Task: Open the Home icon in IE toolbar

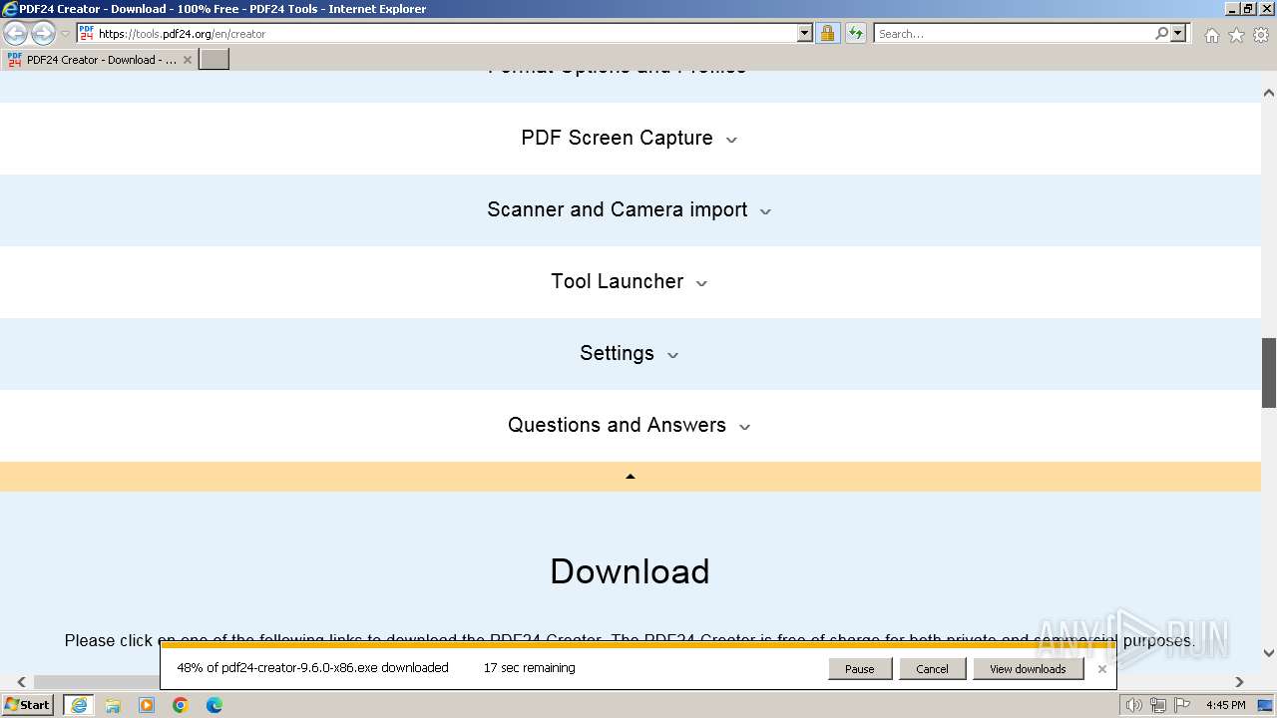Action: click(1211, 35)
